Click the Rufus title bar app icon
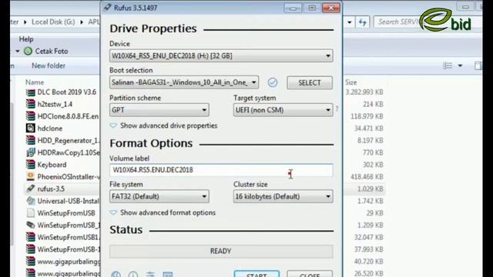Screen dimensions: 493x277 [108, 8]
